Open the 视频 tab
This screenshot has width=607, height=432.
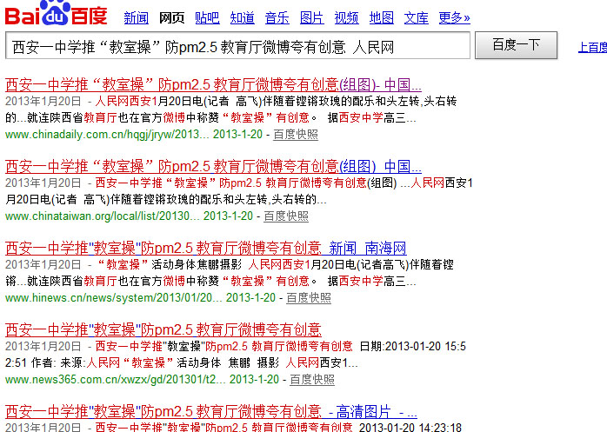(346, 17)
